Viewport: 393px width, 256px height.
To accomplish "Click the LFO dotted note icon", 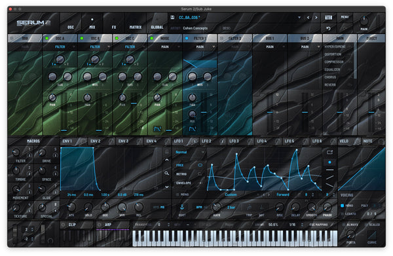I will [x=261, y=208].
